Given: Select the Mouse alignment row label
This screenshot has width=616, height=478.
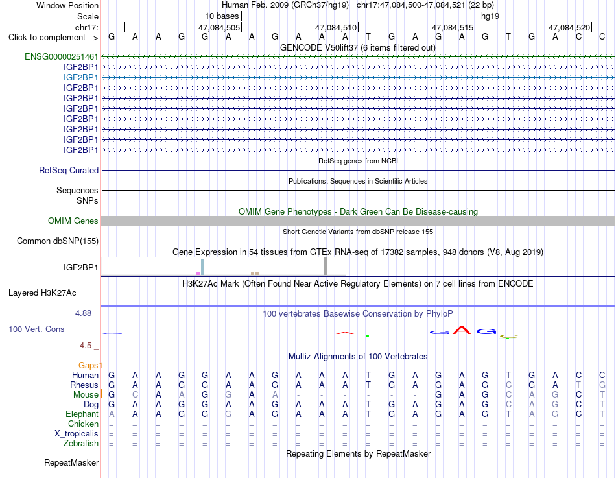Looking at the screenshot, I should (x=86, y=395).
